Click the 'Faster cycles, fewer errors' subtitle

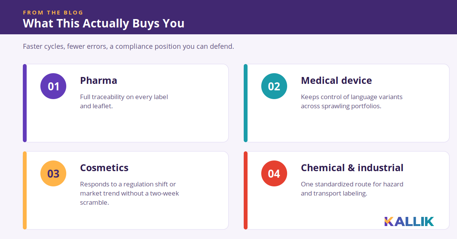128,47
